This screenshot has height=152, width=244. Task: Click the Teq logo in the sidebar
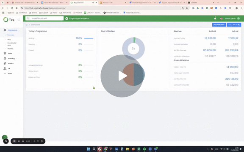click(x=9, y=19)
